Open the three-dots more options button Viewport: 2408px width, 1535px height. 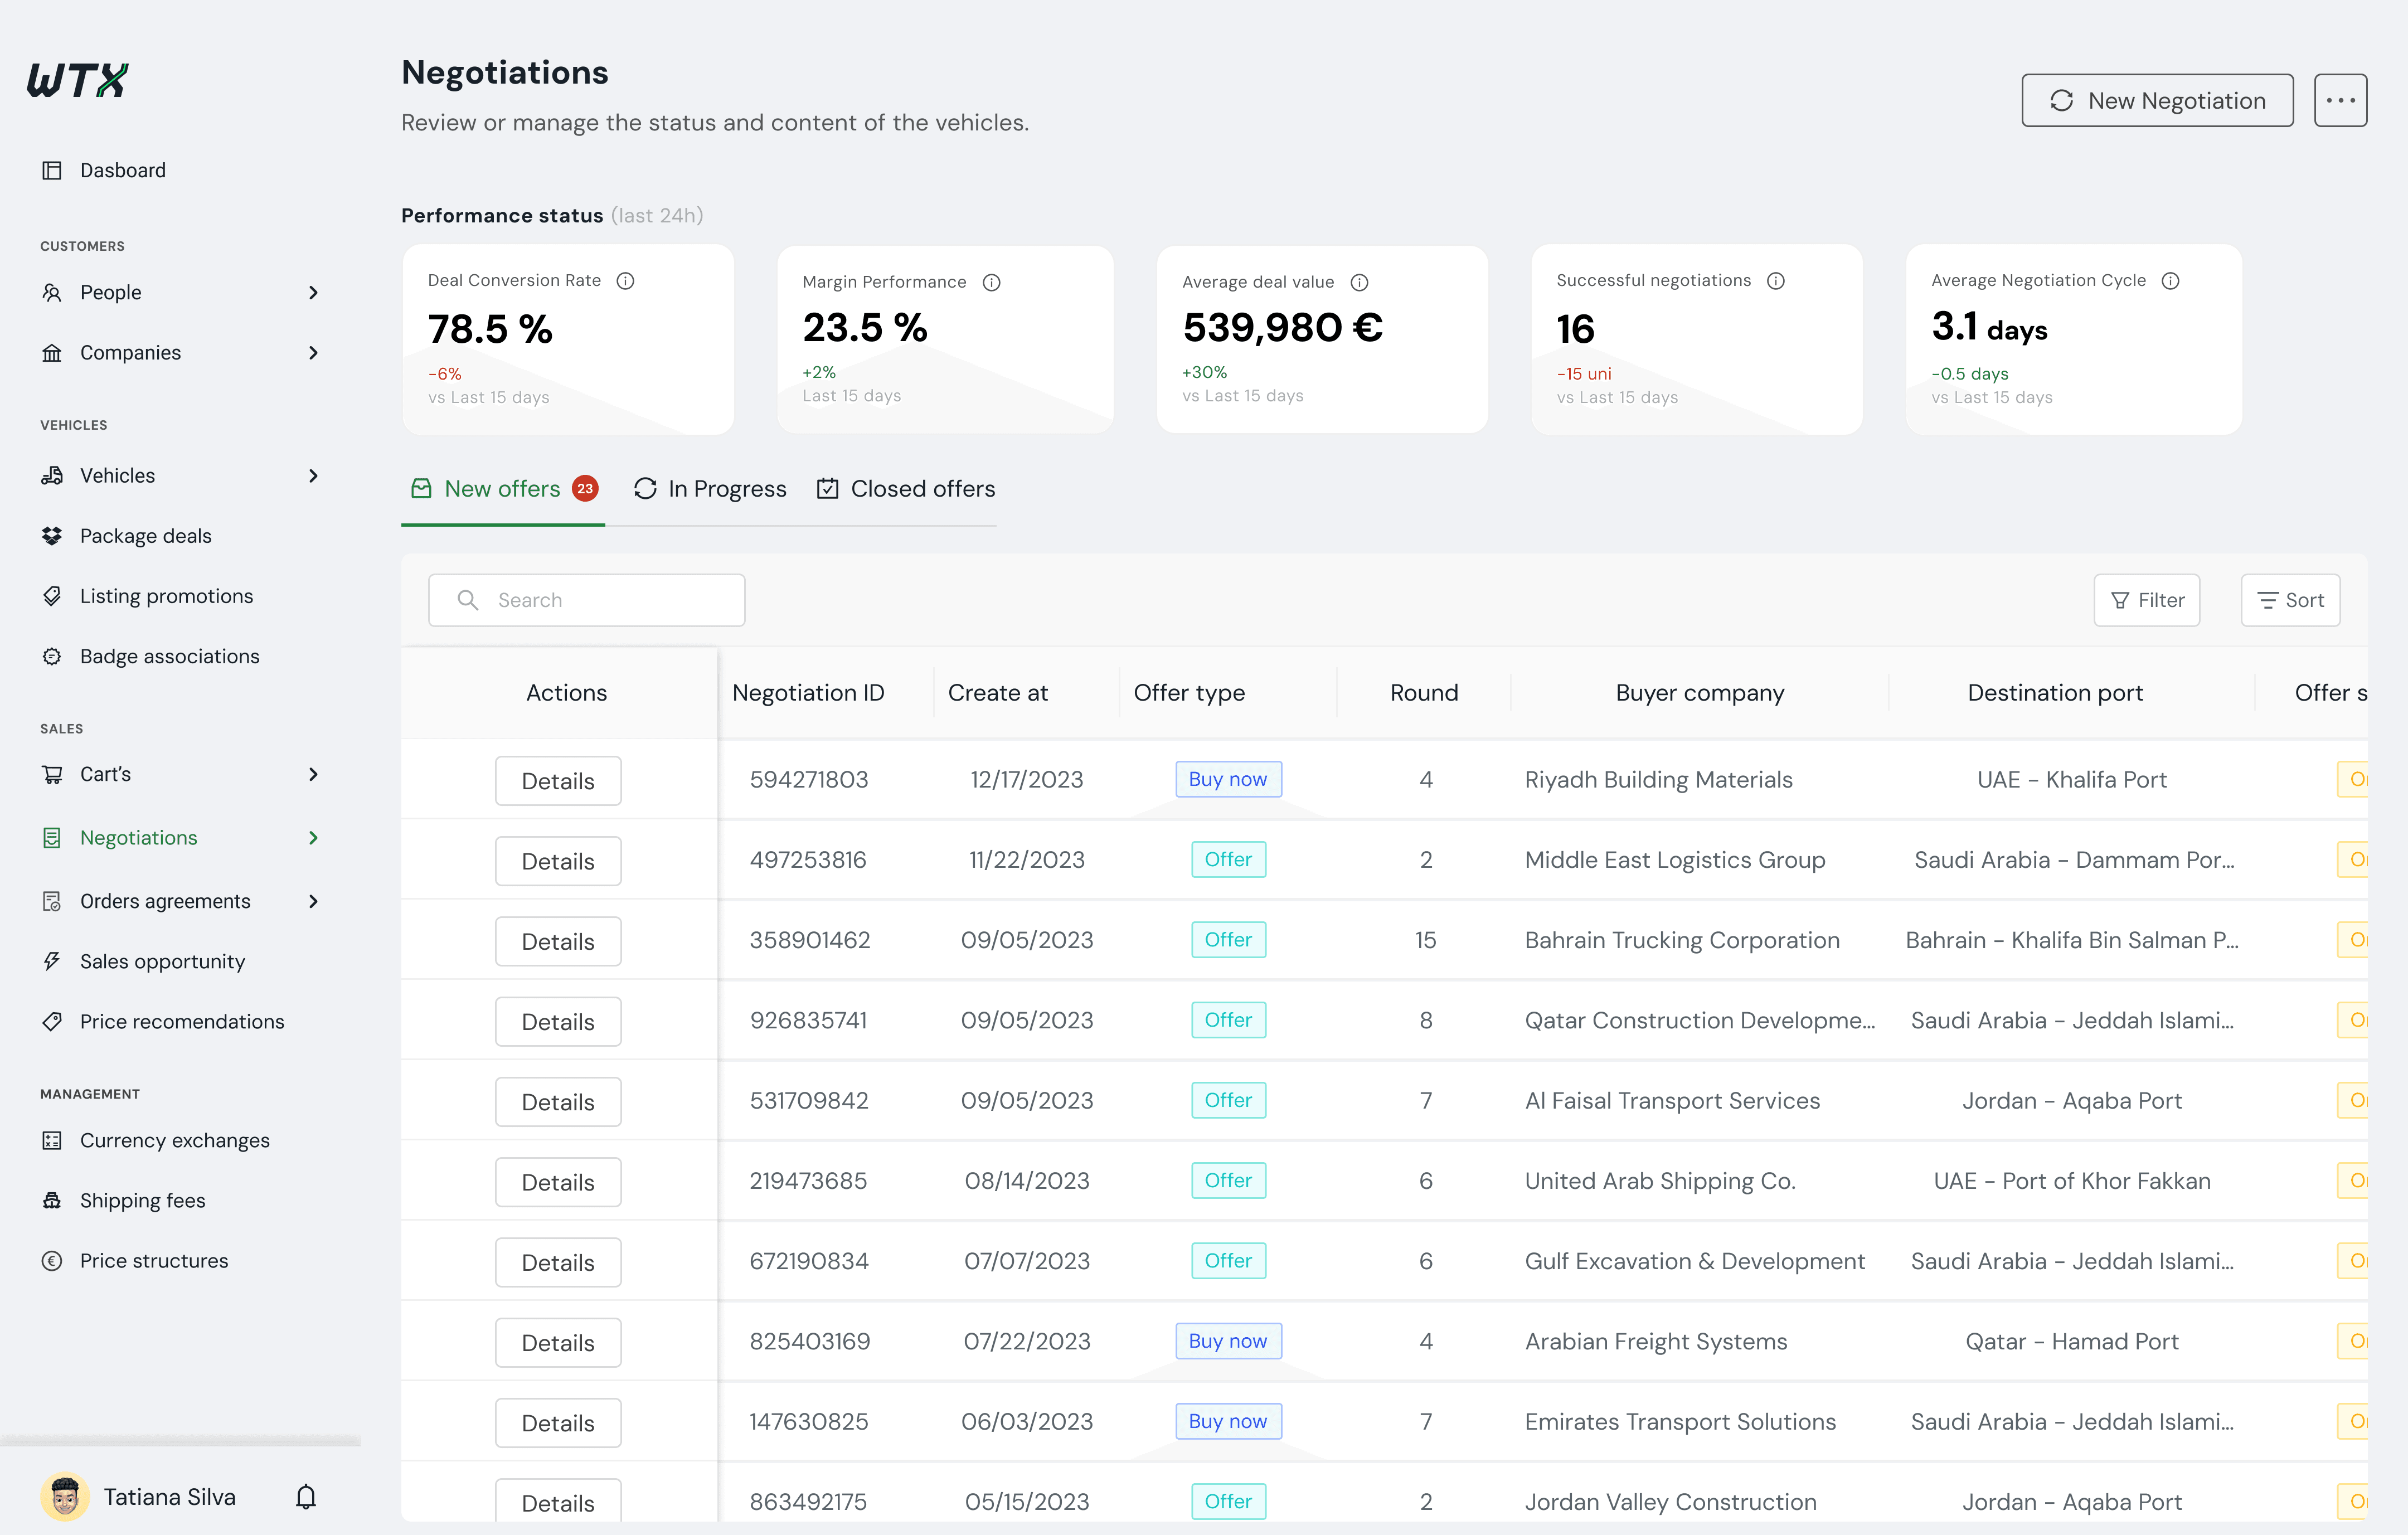point(2340,100)
